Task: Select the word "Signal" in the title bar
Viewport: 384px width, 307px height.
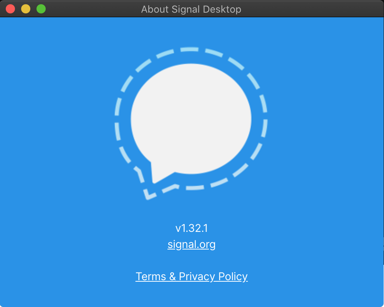Action: 186,9
